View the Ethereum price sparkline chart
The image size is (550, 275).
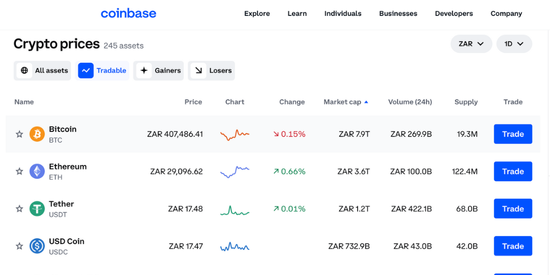(x=235, y=172)
